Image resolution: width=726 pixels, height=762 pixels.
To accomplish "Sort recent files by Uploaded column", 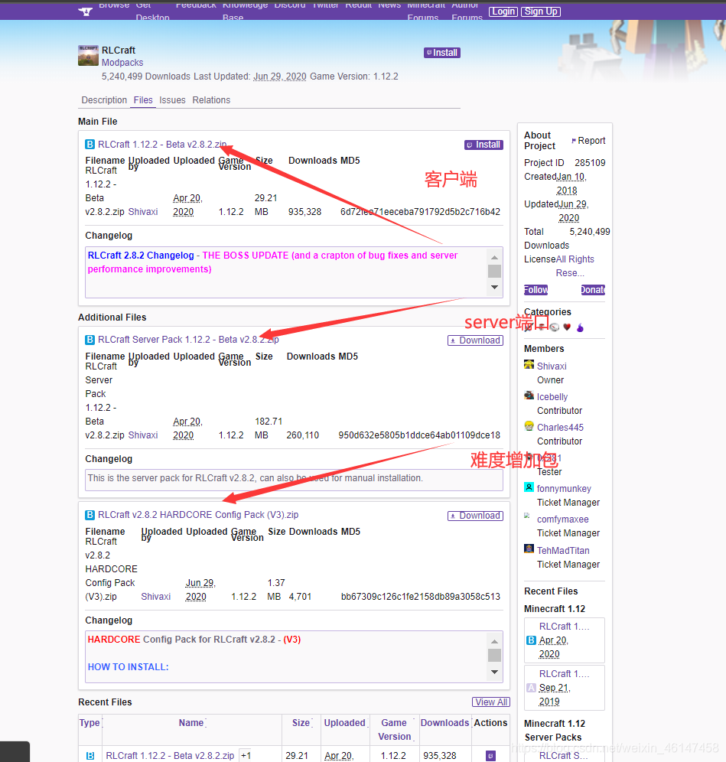I will point(345,723).
